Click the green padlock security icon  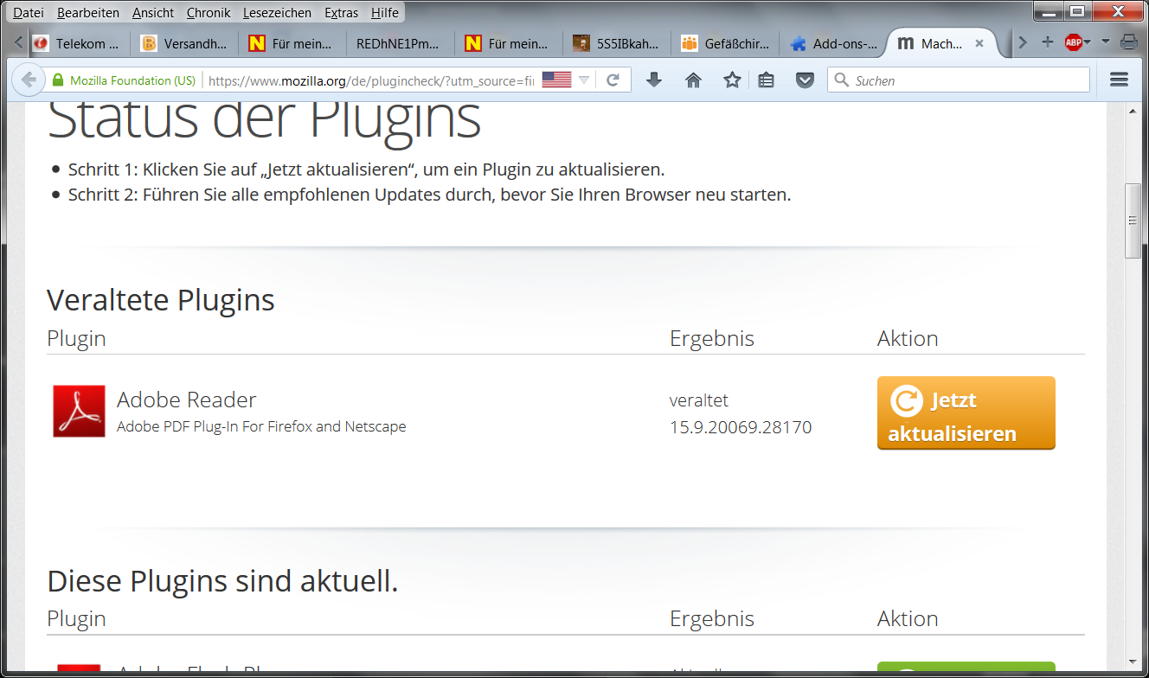(58, 80)
